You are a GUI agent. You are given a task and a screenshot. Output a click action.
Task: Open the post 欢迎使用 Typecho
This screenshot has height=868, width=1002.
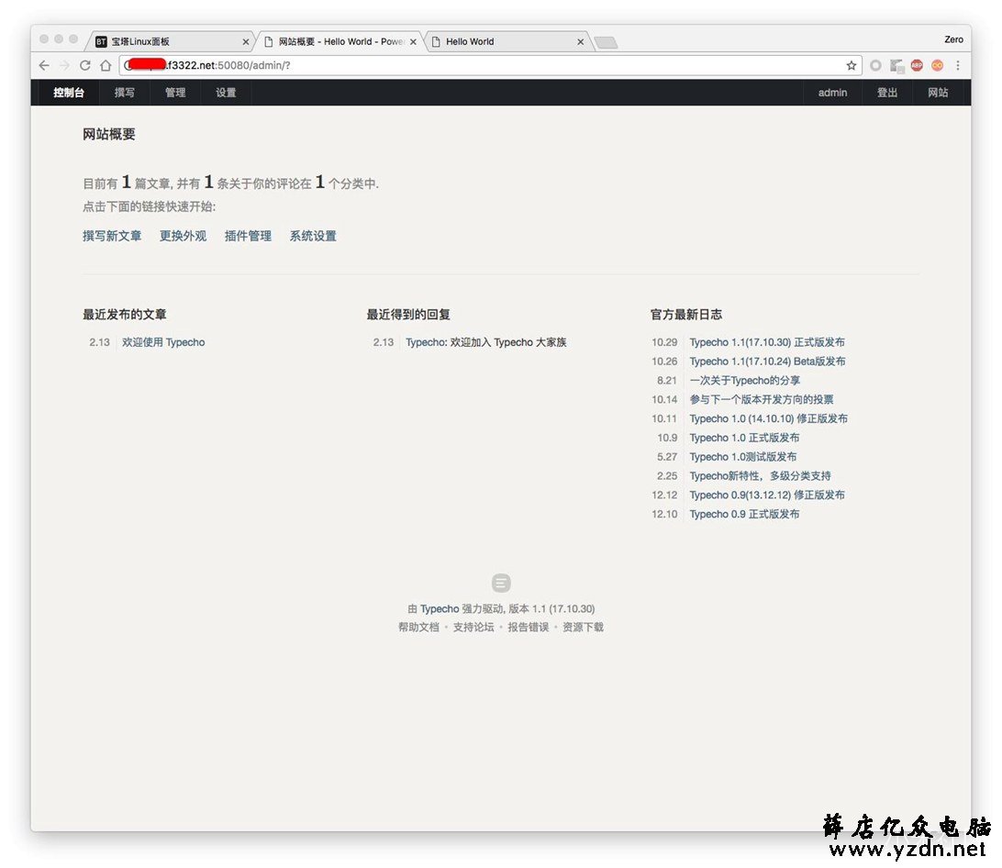[x=163, y=342]
